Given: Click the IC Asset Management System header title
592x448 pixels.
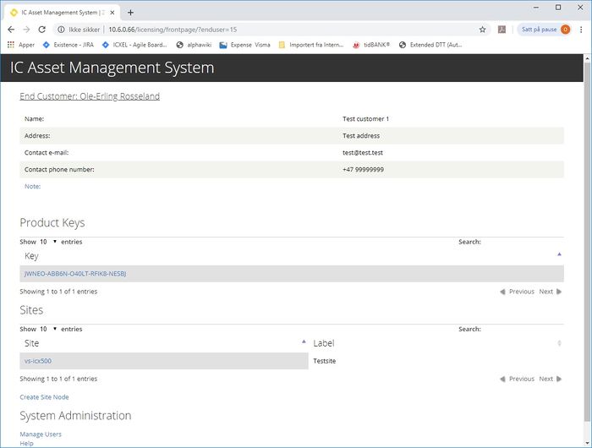Looking at the screenshot, I should [112, 68].
